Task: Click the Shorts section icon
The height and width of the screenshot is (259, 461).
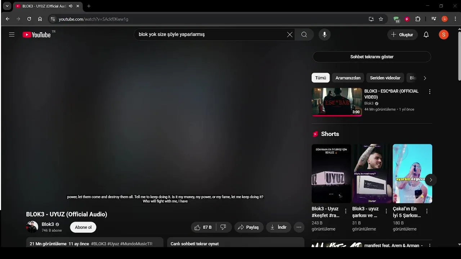Action: [x=315, y=134]
